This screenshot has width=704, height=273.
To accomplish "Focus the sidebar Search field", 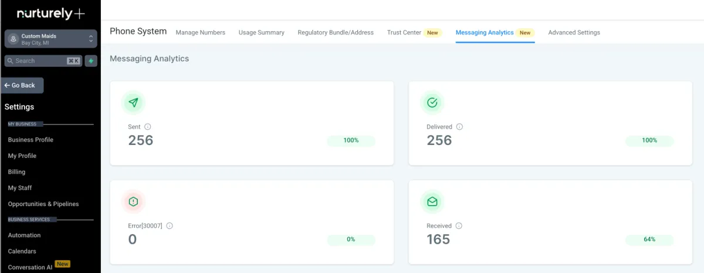I will [43, 60].
